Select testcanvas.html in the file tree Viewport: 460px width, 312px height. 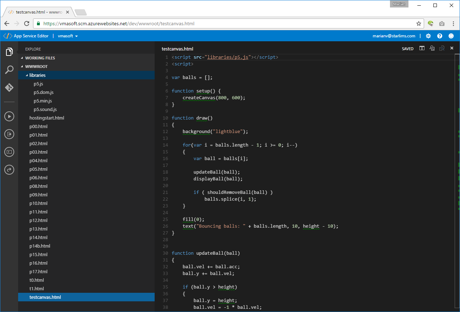point(86,297)
